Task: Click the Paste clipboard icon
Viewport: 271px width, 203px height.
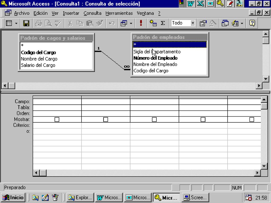Action: click(x=89, y=23)
